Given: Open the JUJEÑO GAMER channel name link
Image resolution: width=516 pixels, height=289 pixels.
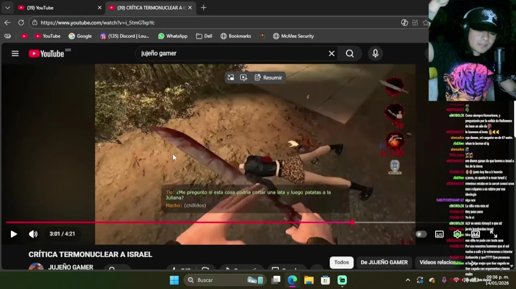Looking at the screenshot, I should [71, 267].
